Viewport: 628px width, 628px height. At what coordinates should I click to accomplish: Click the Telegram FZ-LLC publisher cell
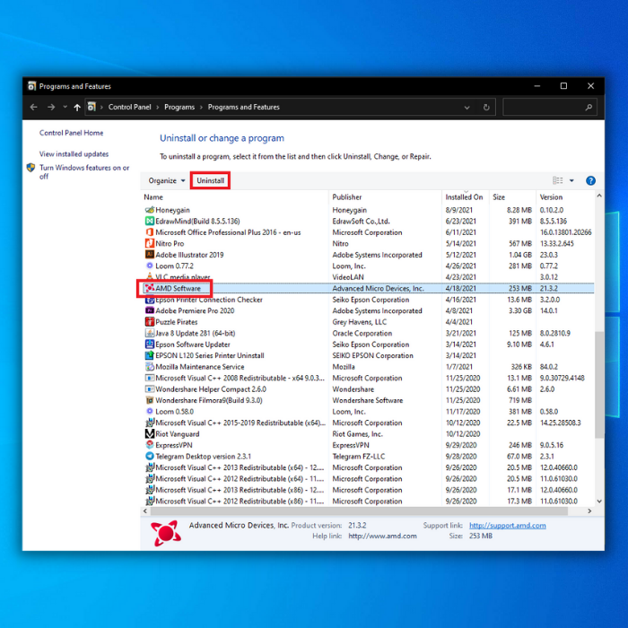pyautogui.click(x=359, y=457)
